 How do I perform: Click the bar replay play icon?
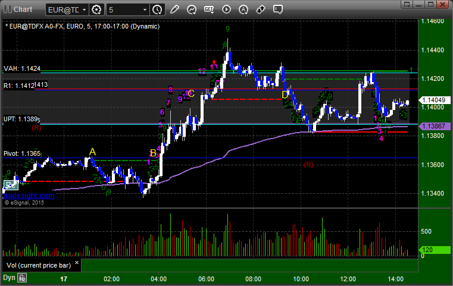(x=226, y=10)
